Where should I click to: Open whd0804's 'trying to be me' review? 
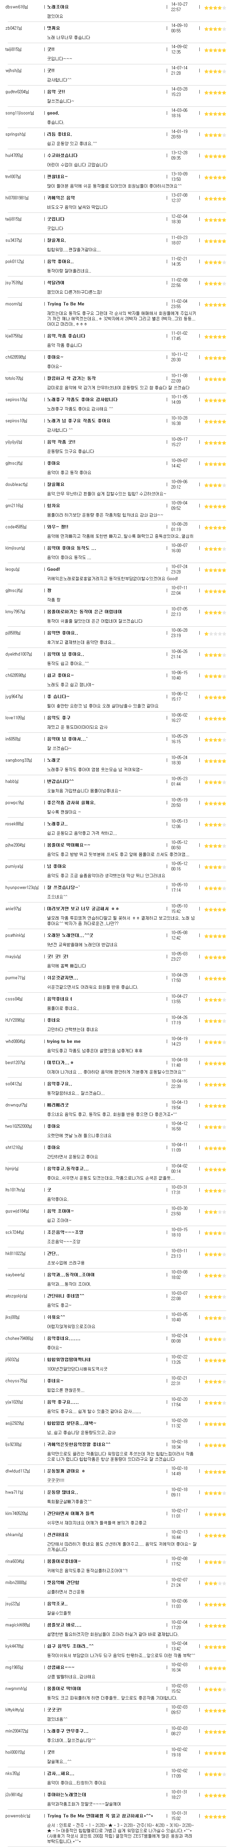[64, 1041]
